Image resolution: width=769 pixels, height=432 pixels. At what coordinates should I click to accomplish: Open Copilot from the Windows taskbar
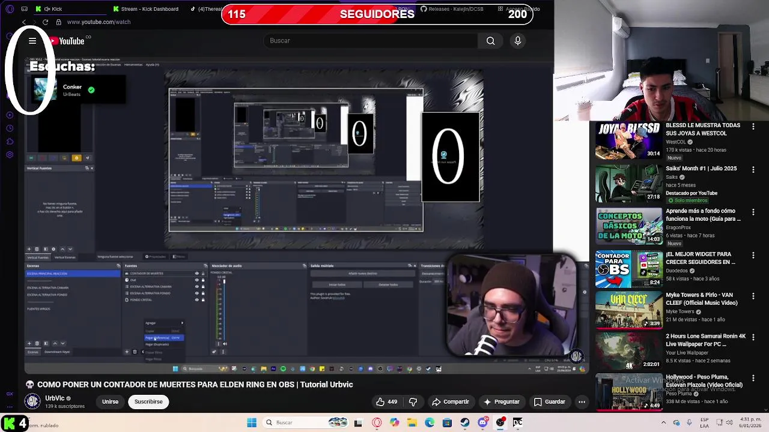[394, 422]
